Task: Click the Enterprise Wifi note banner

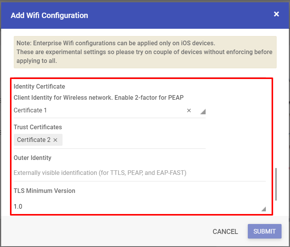Action: click(x=145, y=52)
